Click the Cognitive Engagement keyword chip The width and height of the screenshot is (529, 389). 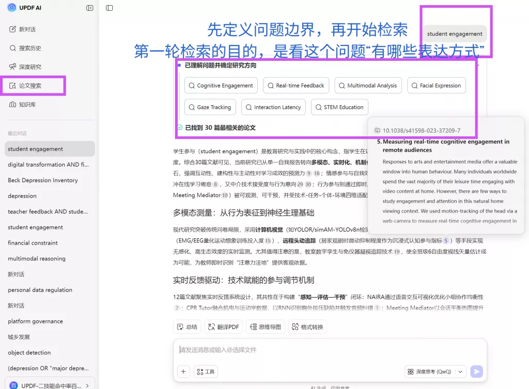pos(221,86)
